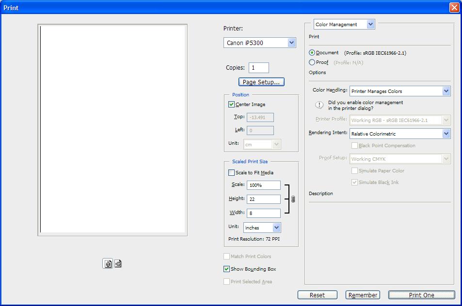Click the 'Did you enable color management' message

coord(366,106)
